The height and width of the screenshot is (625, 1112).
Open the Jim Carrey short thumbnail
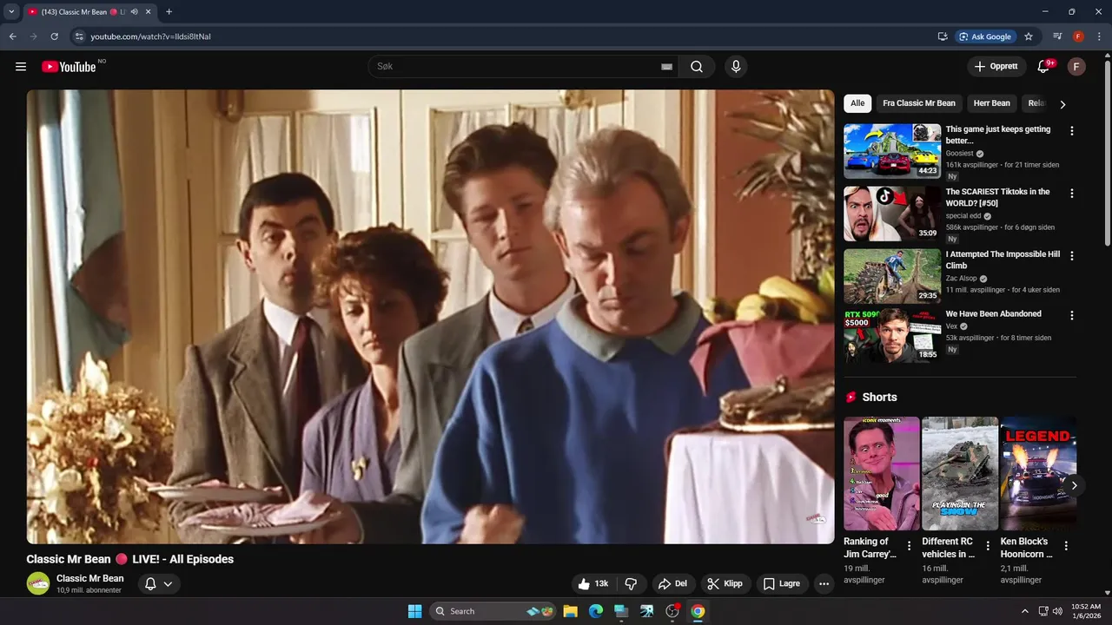pos(882,474)
